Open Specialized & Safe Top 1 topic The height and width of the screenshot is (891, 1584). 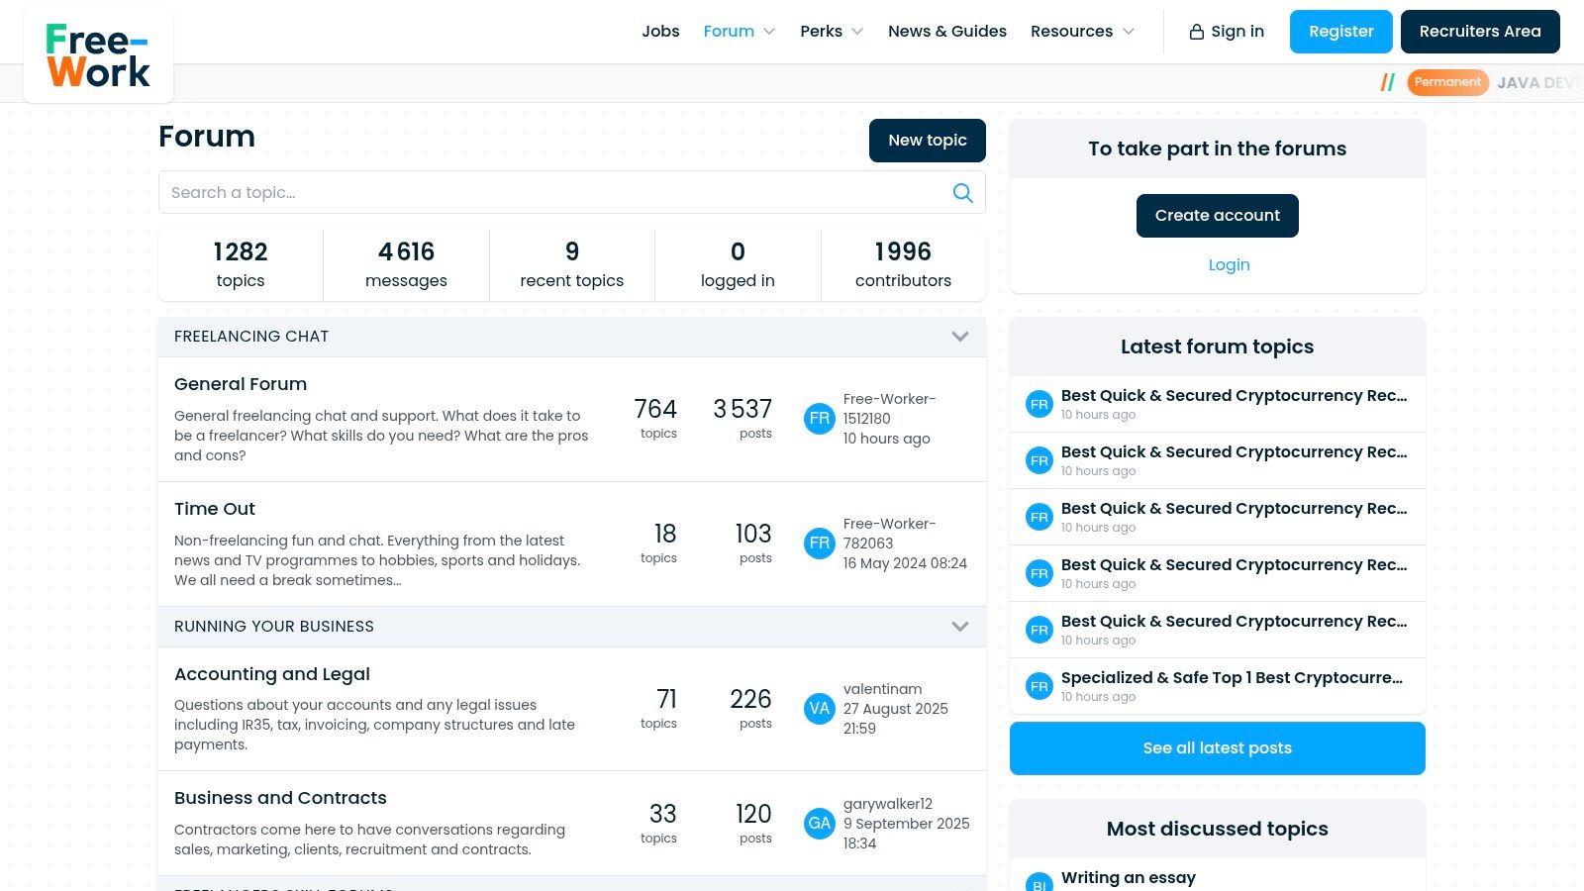(1232, 678)
